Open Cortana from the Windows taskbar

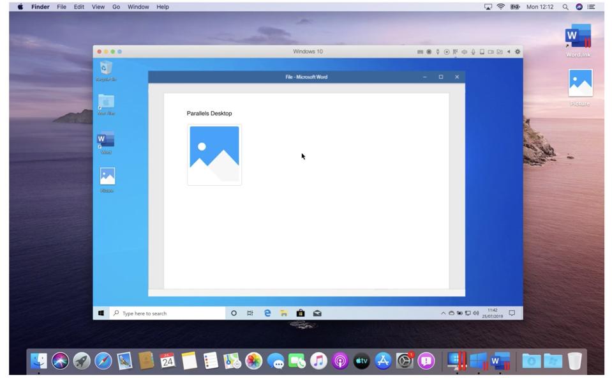pos(234,313)
